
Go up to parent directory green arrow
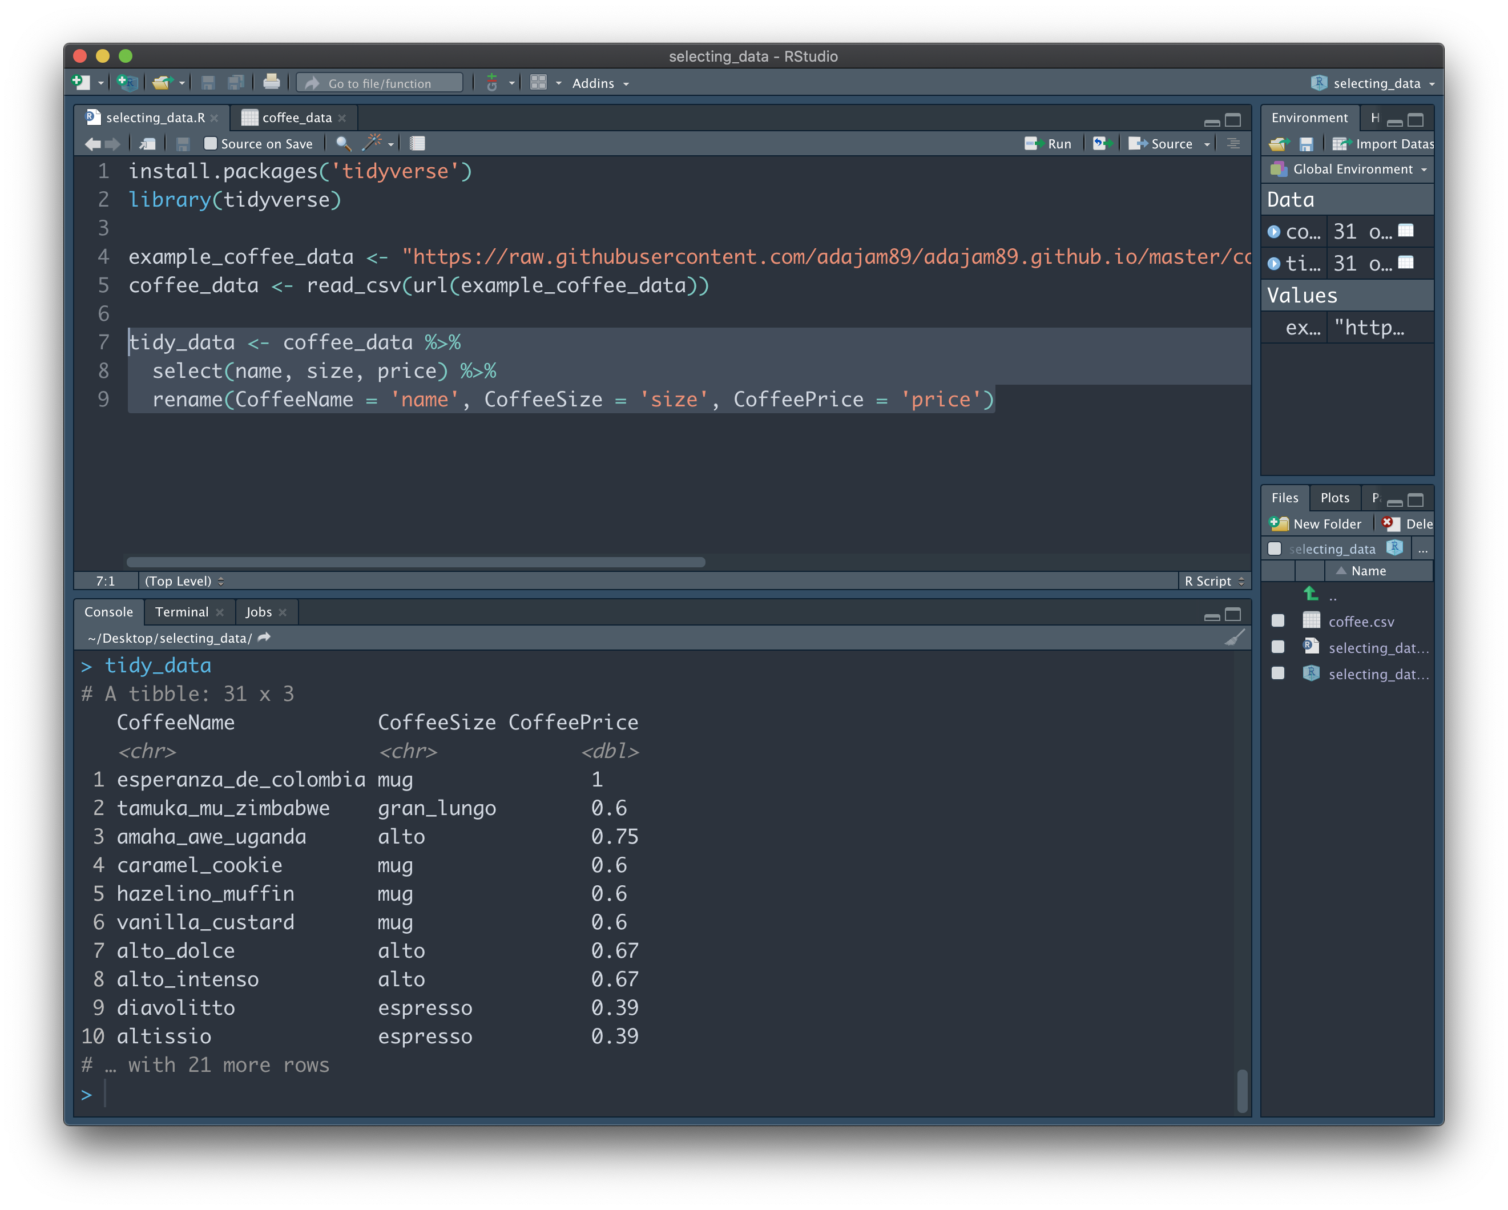1311,594
